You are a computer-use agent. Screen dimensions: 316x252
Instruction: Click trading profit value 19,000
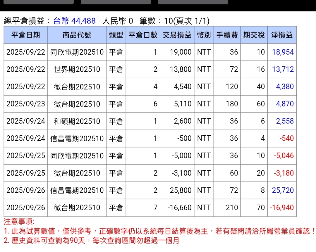(x=181, y=52)
